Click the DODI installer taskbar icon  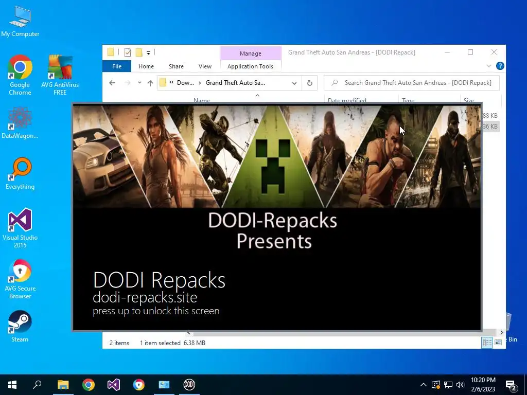tap(189, 385)
